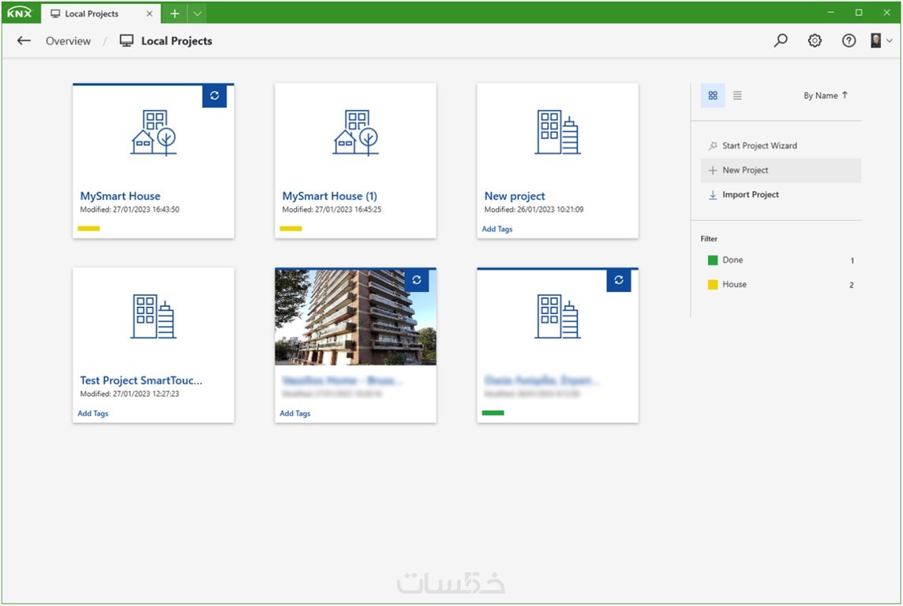Expand the dropdown arrow beside the avatar
Image resolution: width=903 pixels, height=606 pixels.
[889, 41]
